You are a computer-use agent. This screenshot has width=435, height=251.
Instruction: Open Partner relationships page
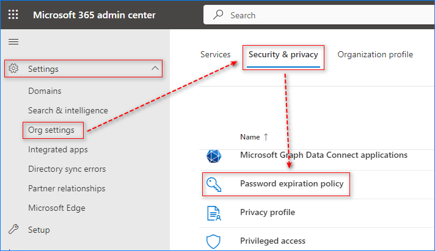pos(67,188)
